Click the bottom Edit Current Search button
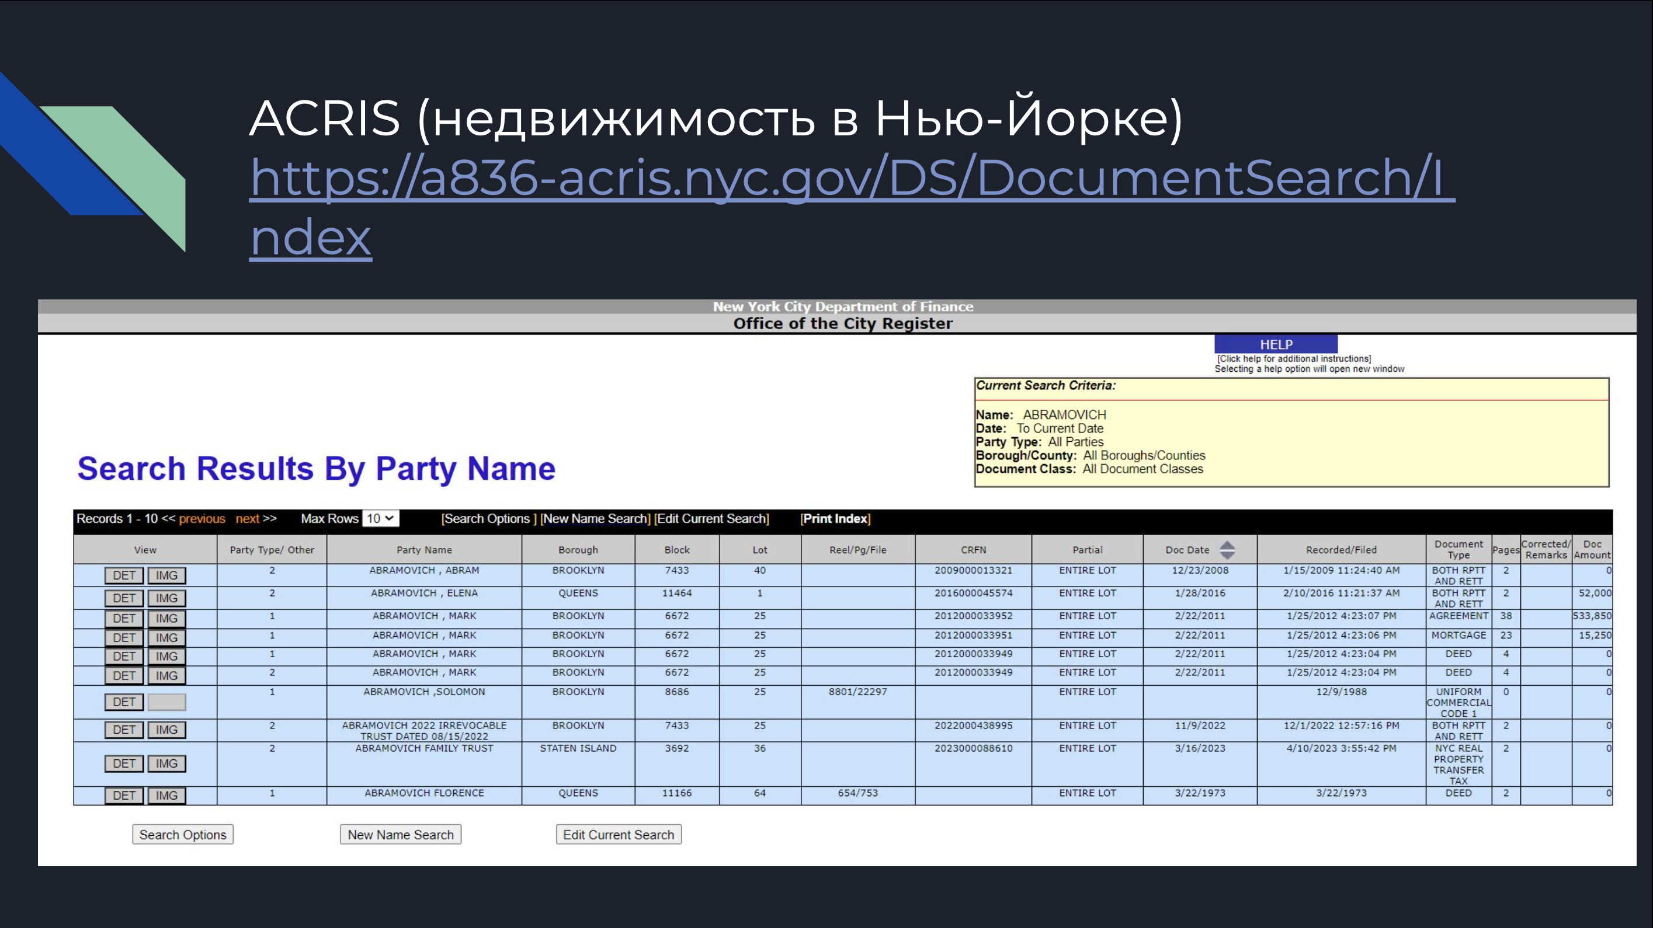This screenshot has width=1653, height=928. 619,835
